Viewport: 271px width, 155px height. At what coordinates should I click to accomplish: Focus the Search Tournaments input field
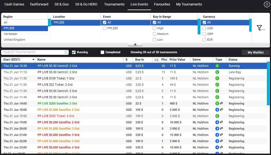(x=33, y=52)
